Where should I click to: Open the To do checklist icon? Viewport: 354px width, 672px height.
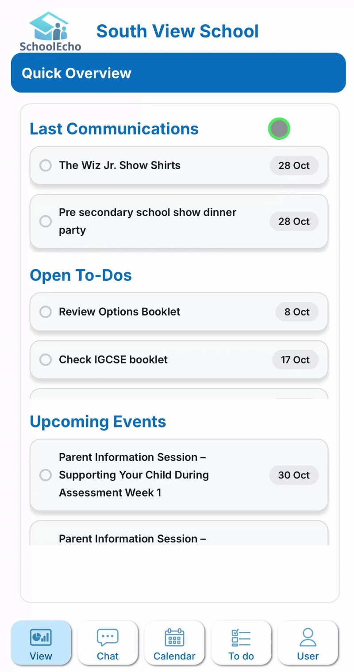[241, 638]
